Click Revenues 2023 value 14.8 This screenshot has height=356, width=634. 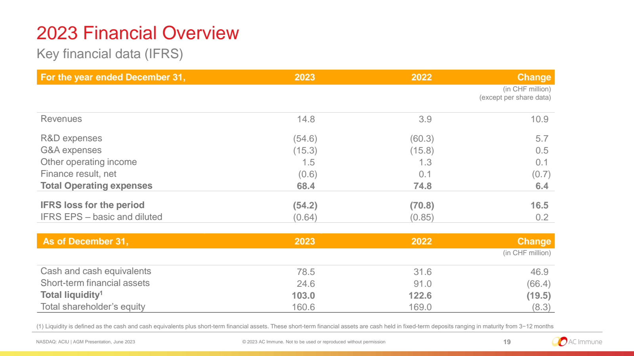click(306, 119)
